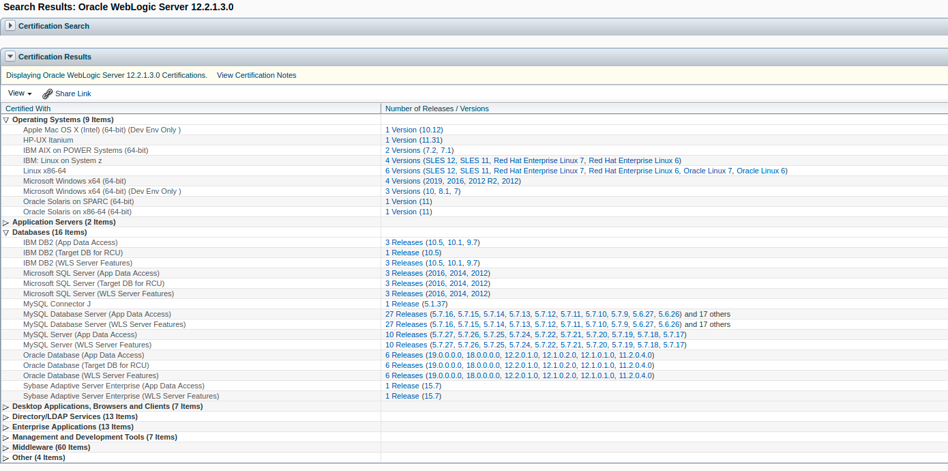This screenshot has height=471, width=948.
Task: Click Oracle Linux 7 version link
Action: [707, 171]
